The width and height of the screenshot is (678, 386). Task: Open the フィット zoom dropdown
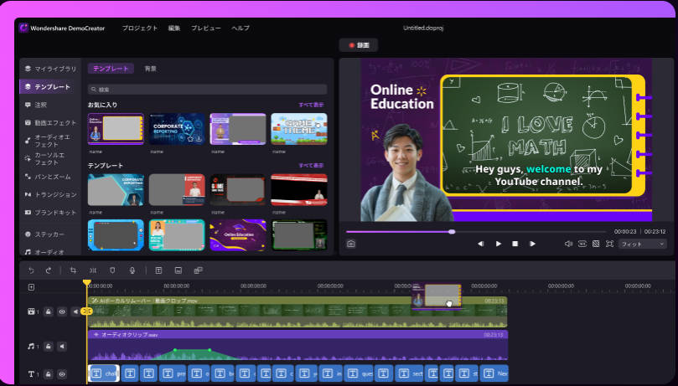[x=642, y=244]
